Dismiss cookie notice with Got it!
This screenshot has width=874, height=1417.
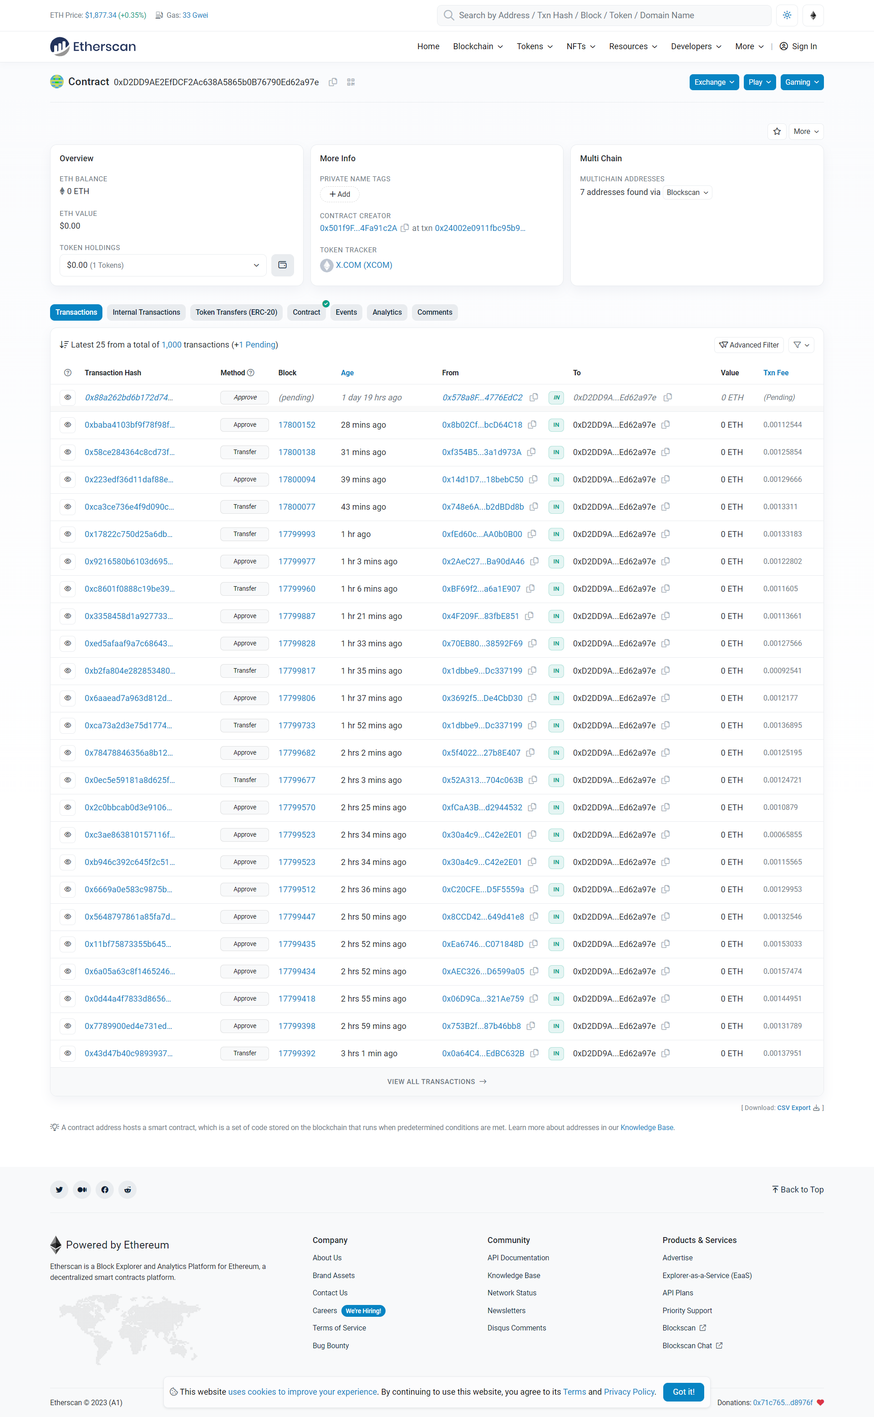tap(683, 1391)
